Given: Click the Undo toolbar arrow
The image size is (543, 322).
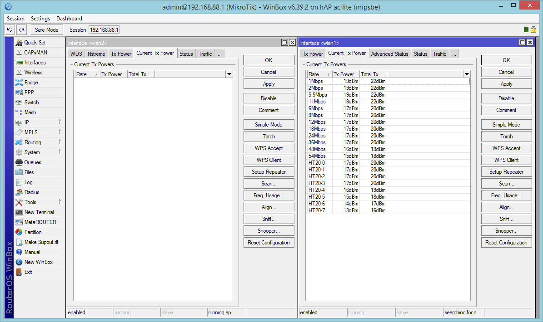Looking at the screenshot, I should tap(10, 30).
